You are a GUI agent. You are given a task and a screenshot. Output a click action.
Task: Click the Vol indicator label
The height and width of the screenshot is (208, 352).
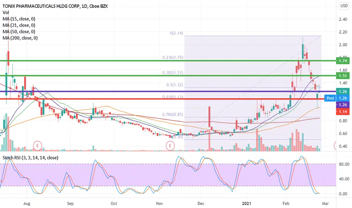coord(6,12)
